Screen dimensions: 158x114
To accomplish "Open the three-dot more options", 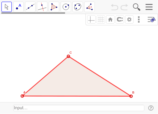I will pos(139,19).
